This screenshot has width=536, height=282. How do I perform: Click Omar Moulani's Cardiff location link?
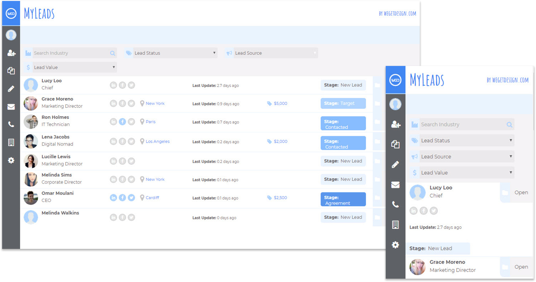click(152, 198)
